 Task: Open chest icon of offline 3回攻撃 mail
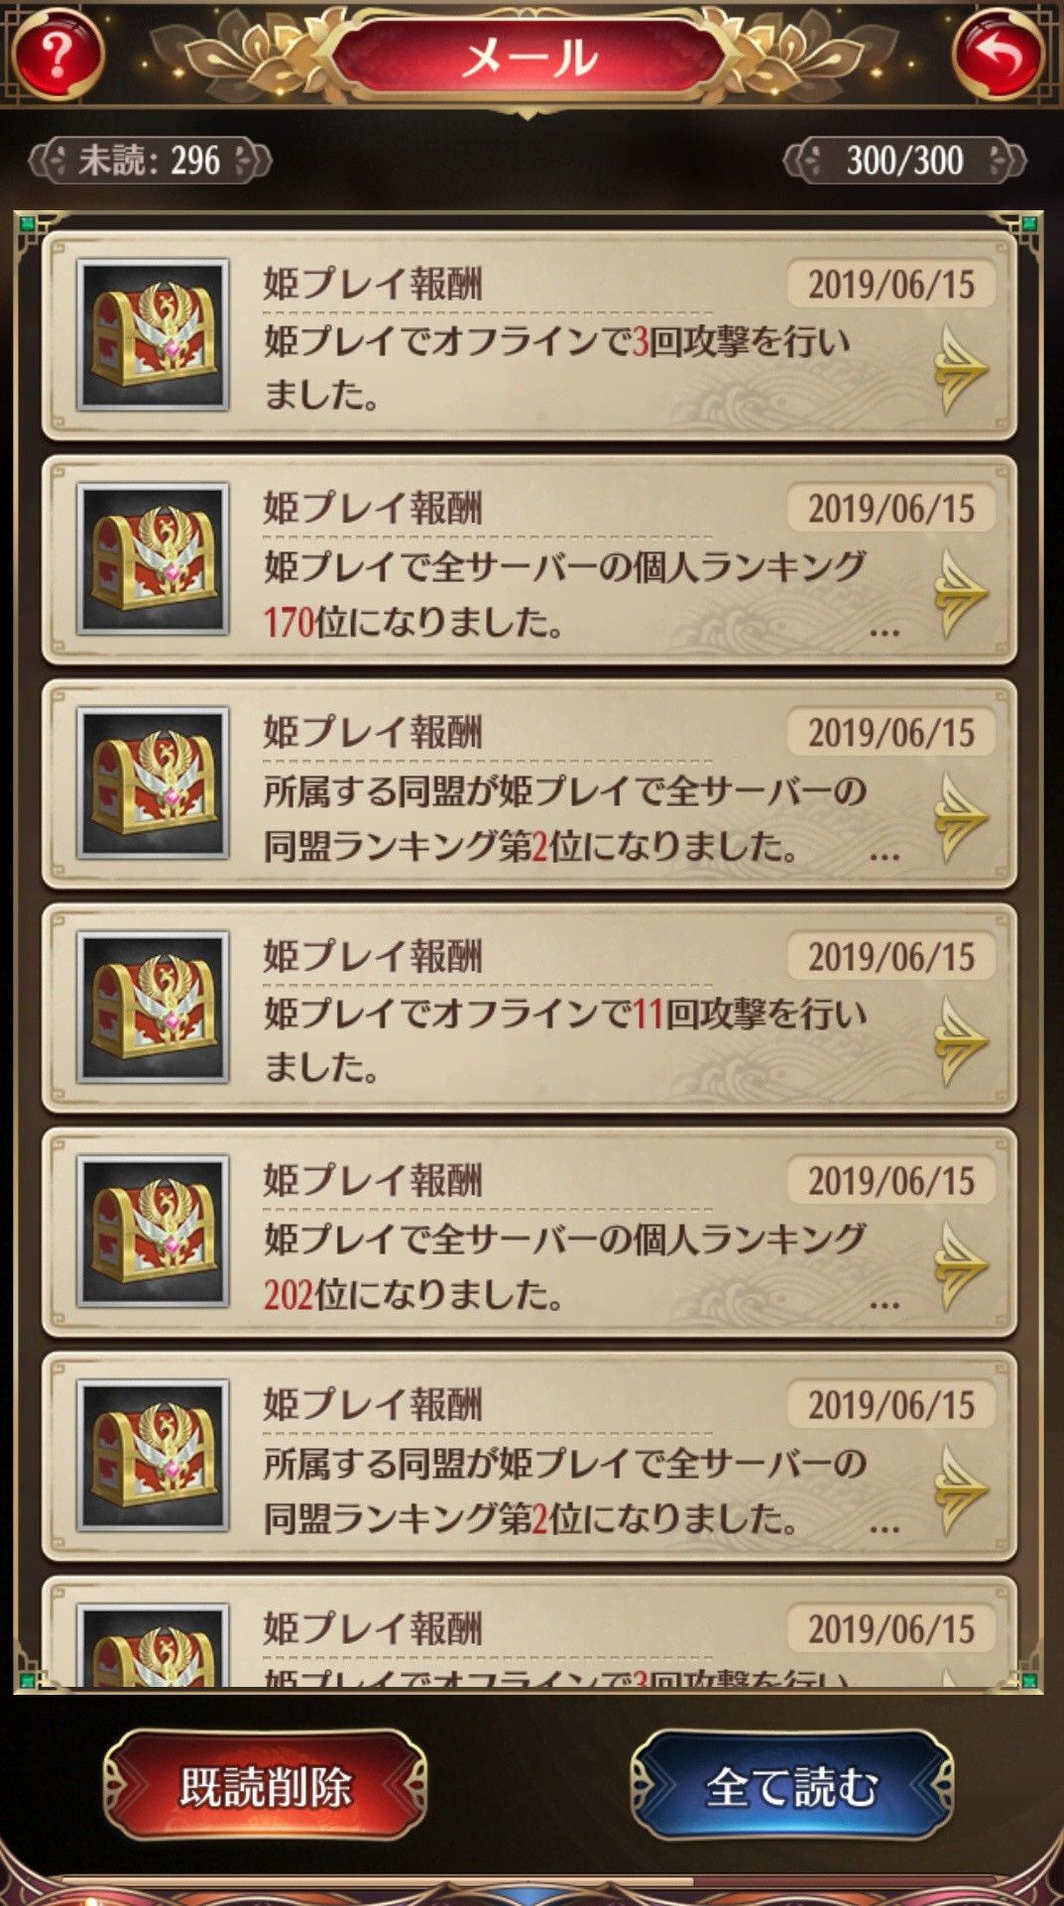(153, 335)
